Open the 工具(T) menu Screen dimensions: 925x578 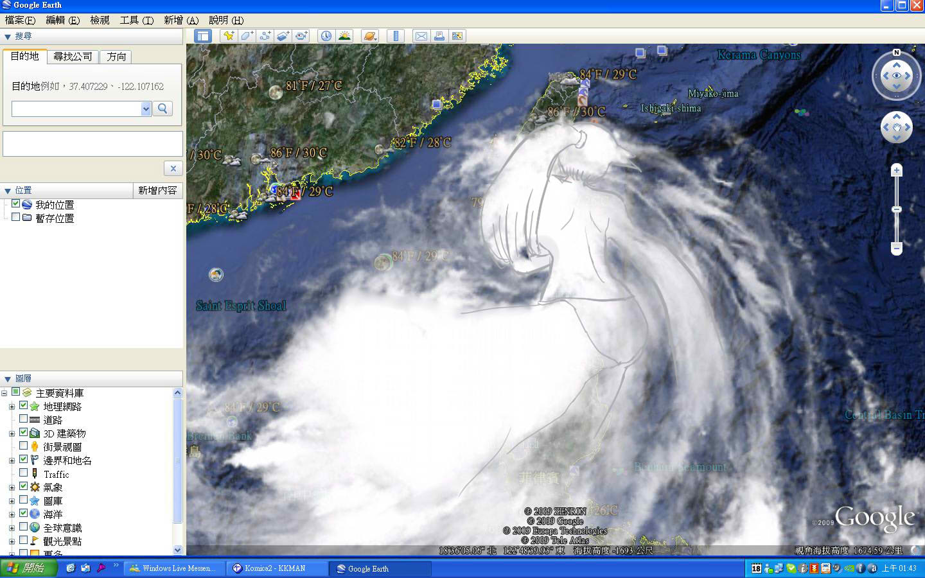pos(137,20)
